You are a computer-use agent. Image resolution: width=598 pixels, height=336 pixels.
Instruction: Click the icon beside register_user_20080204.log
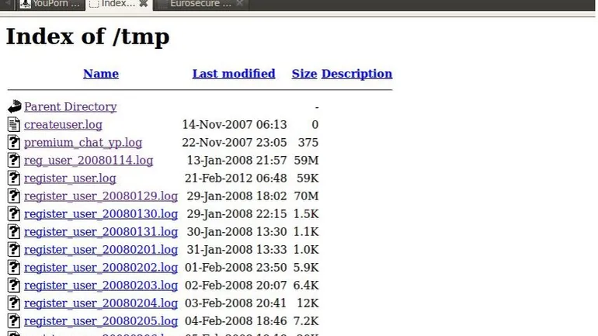[x=14, y=303]
